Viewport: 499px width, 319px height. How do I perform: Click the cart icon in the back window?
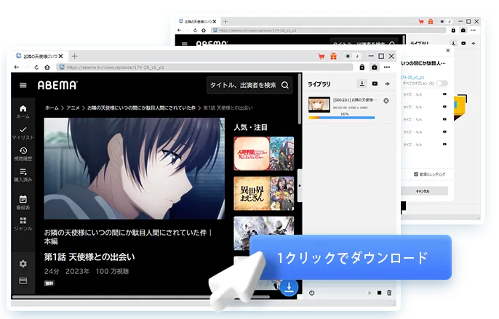[x=421, y=22]
